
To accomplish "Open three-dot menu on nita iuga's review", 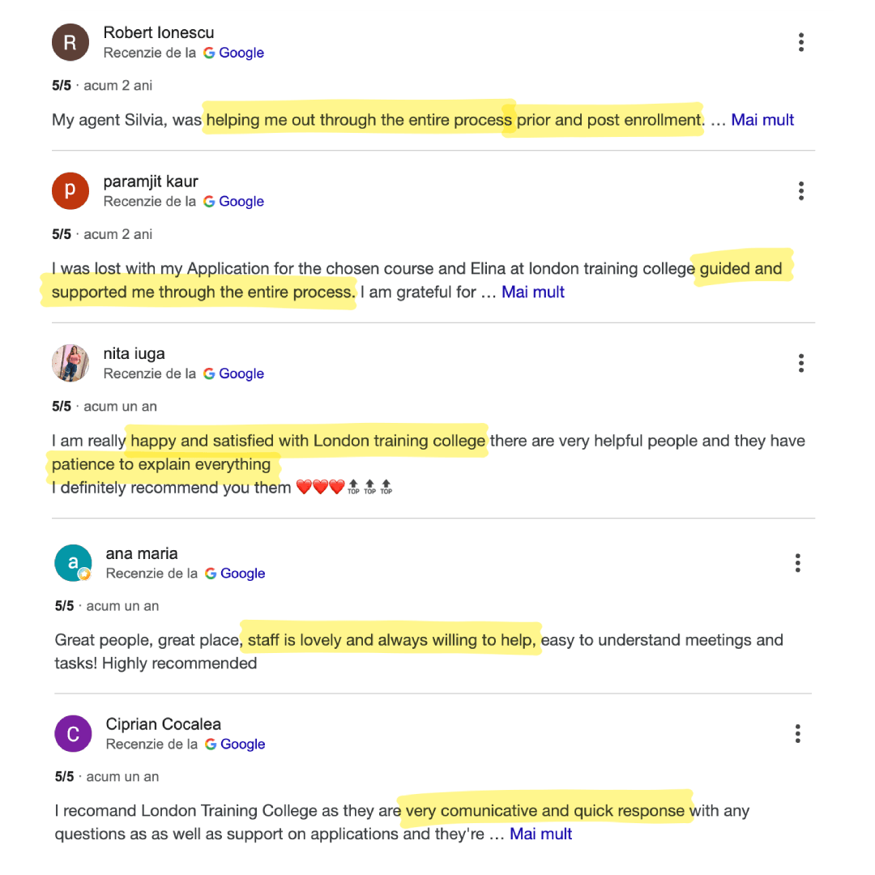I will click(x=800, y=363).
